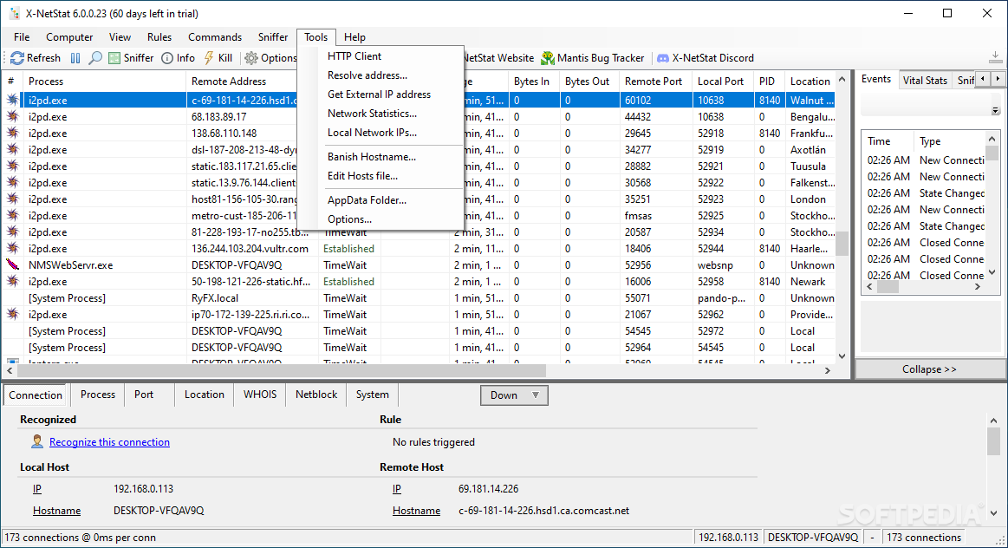Screen dimensions: 1008x548
Task: Open the Down dropdown button
Action: click(x=514, y=395)
